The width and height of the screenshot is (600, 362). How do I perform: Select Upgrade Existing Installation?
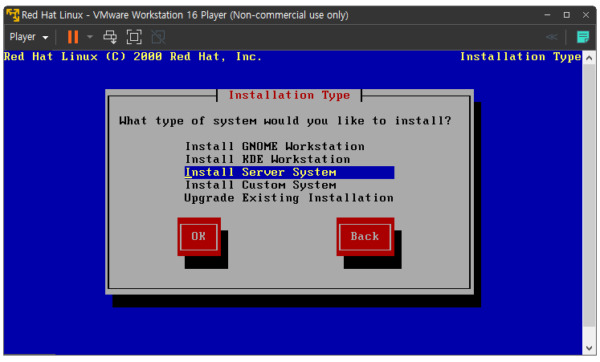[x=289, y=198]
